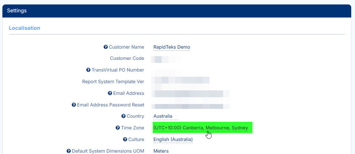This screenshot has width=355, height=154.
Task: Change the English (Australia) culture value
Action: (173, 140)
